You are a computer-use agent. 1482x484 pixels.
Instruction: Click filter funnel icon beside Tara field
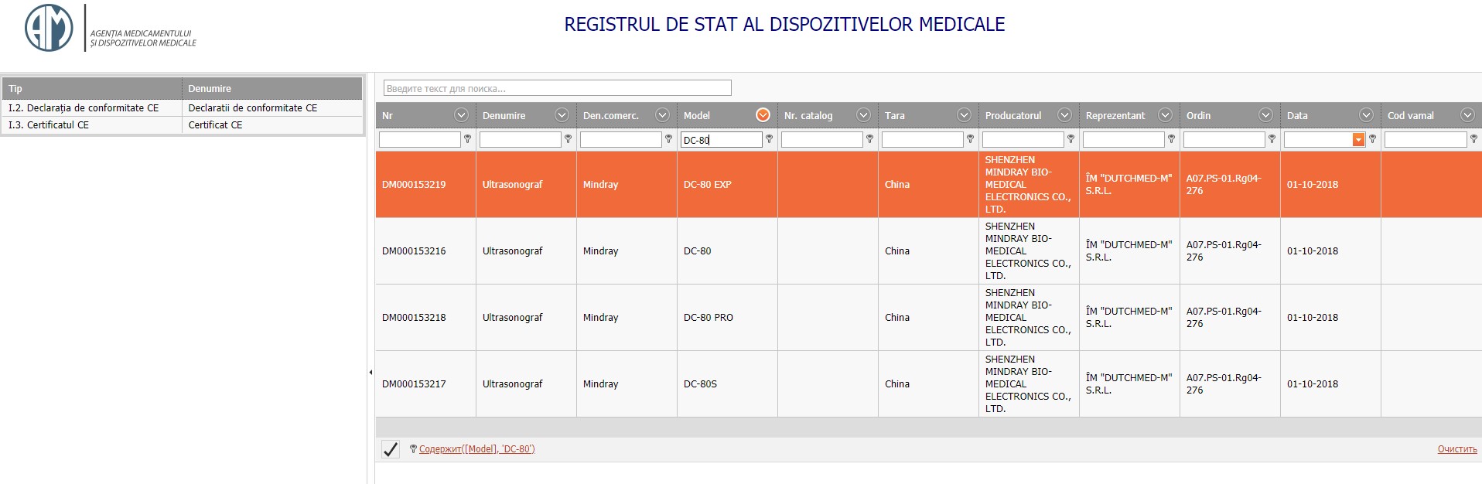pyautogui.click(x=970, y=139)
